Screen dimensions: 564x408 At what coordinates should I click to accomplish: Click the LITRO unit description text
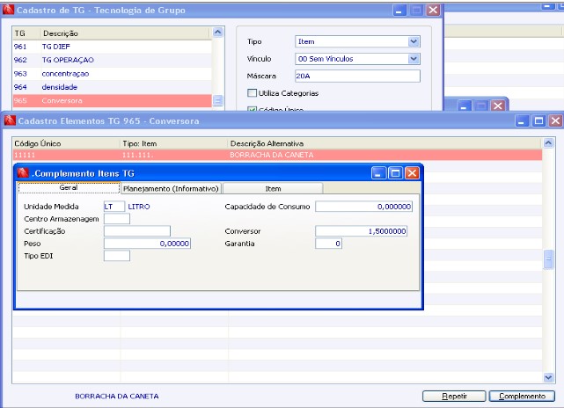tap(139, 207)
